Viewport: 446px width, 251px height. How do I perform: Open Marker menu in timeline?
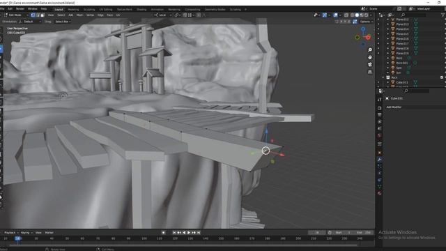[49, 232]
